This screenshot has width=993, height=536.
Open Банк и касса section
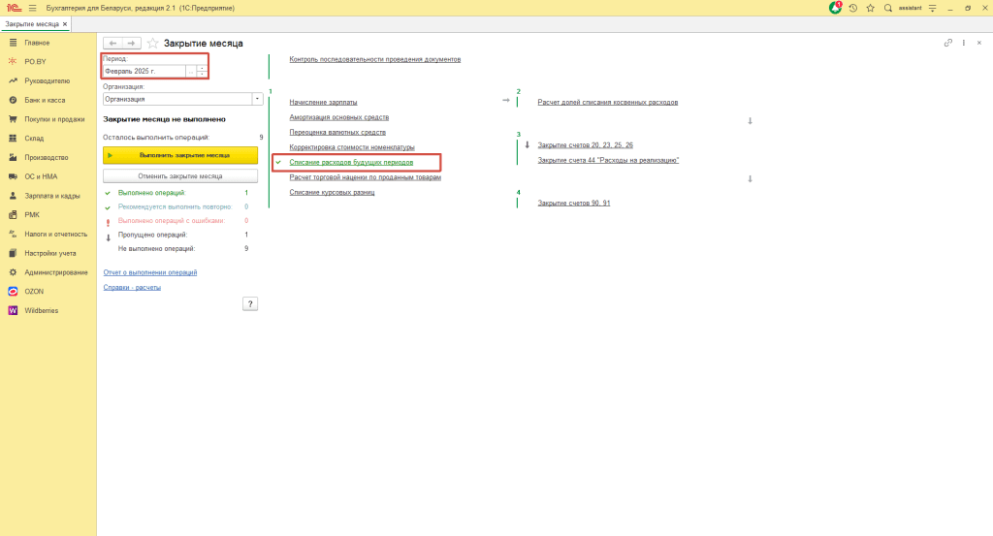[x=45, y=100]
